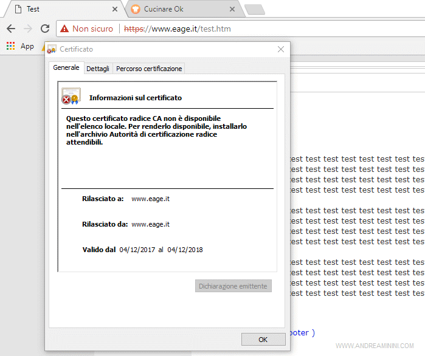
Task: Reload the current page
Action: 45,29
